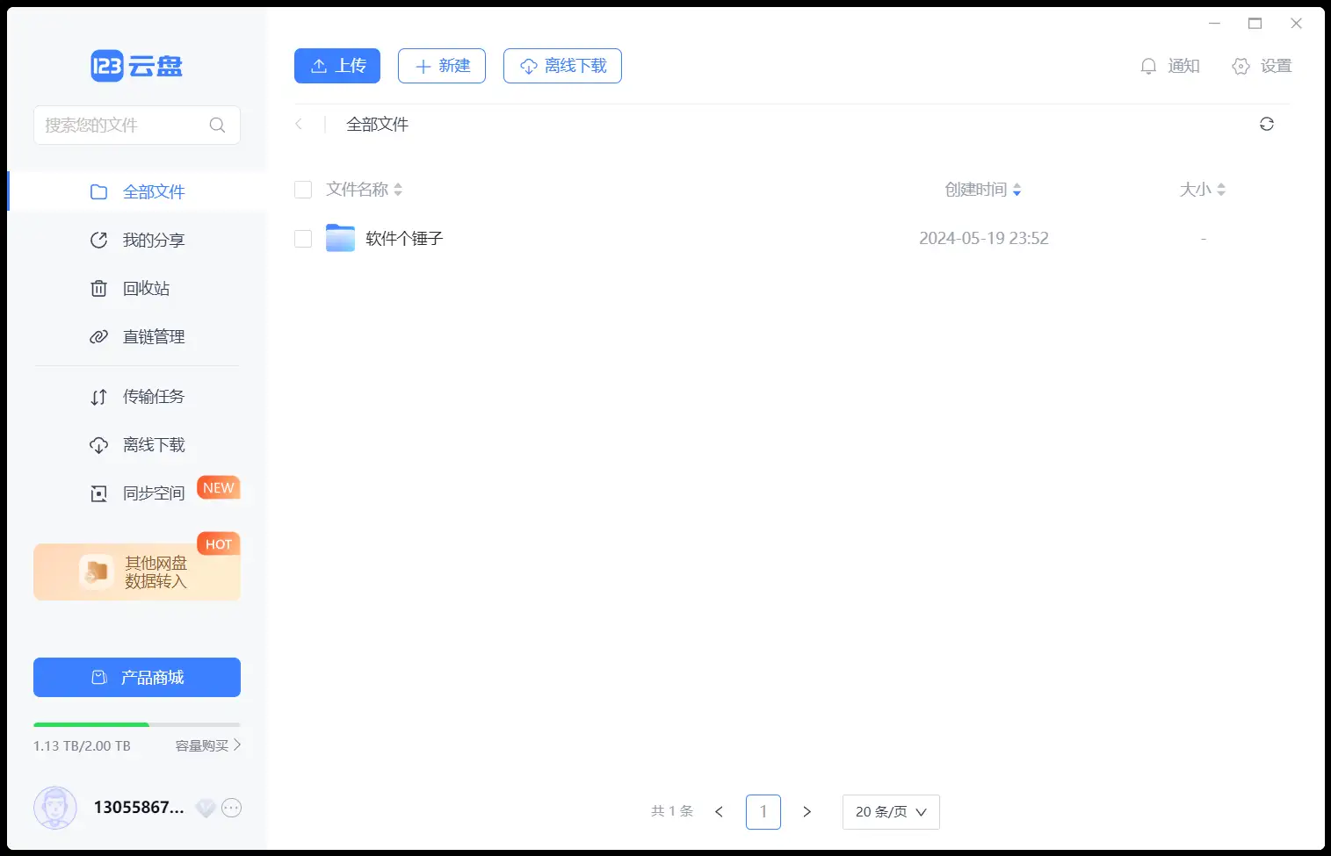Click the sidebar 离线下载 cloud icon

tap(99, 445)
